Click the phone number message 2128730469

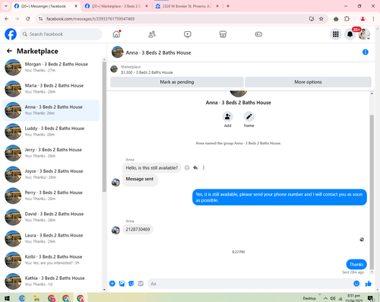tap(138, 229)
